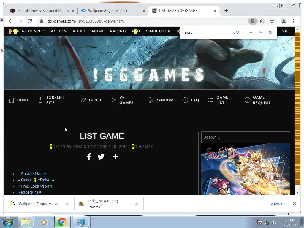Close the find bar
The height and width of the screenshot is (228, 304).
pos(270,32)
